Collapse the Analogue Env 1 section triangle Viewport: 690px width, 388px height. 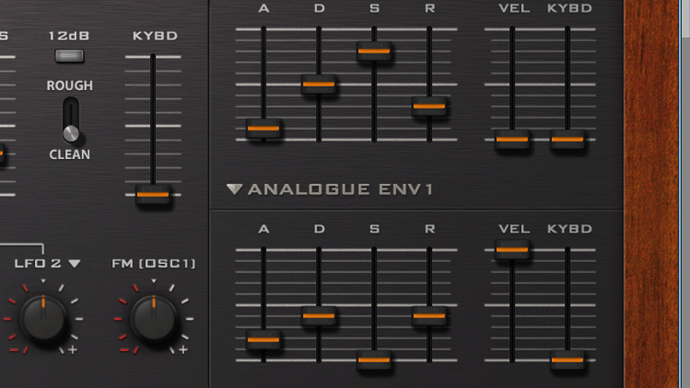coord(234,189)
